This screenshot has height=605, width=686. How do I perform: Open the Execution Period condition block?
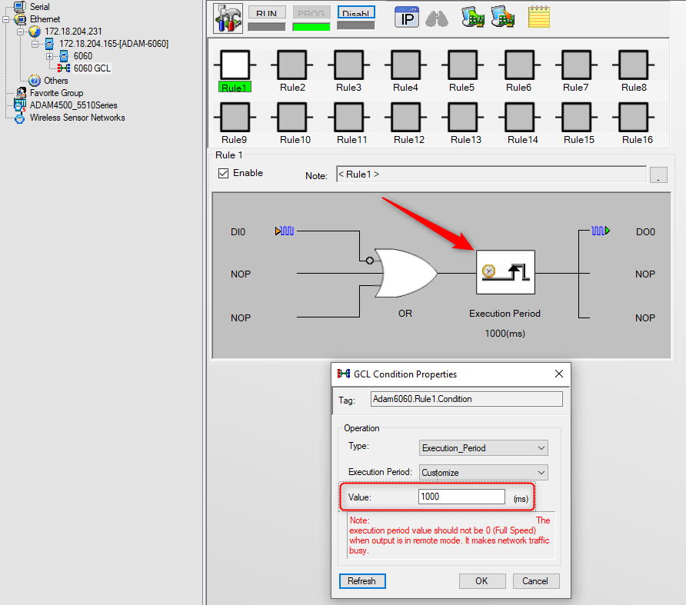(x=505, y=272)
